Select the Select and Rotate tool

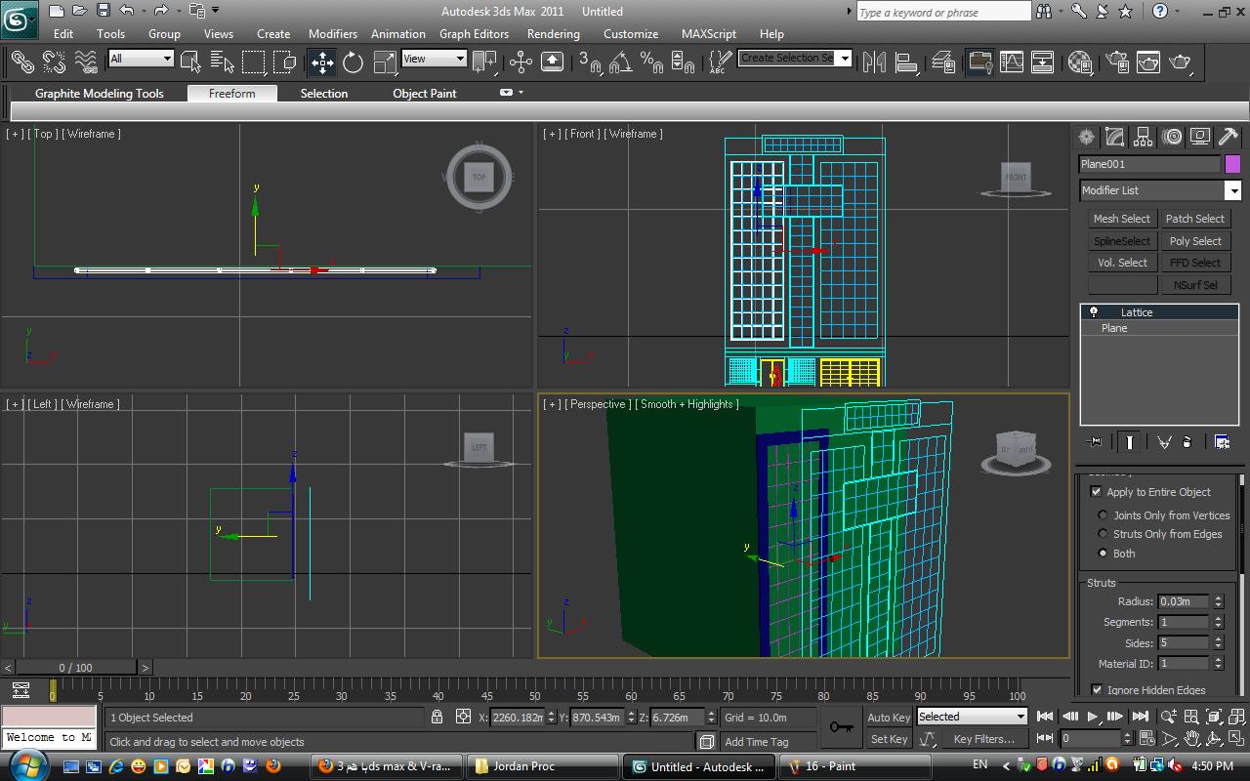point(353,62)
